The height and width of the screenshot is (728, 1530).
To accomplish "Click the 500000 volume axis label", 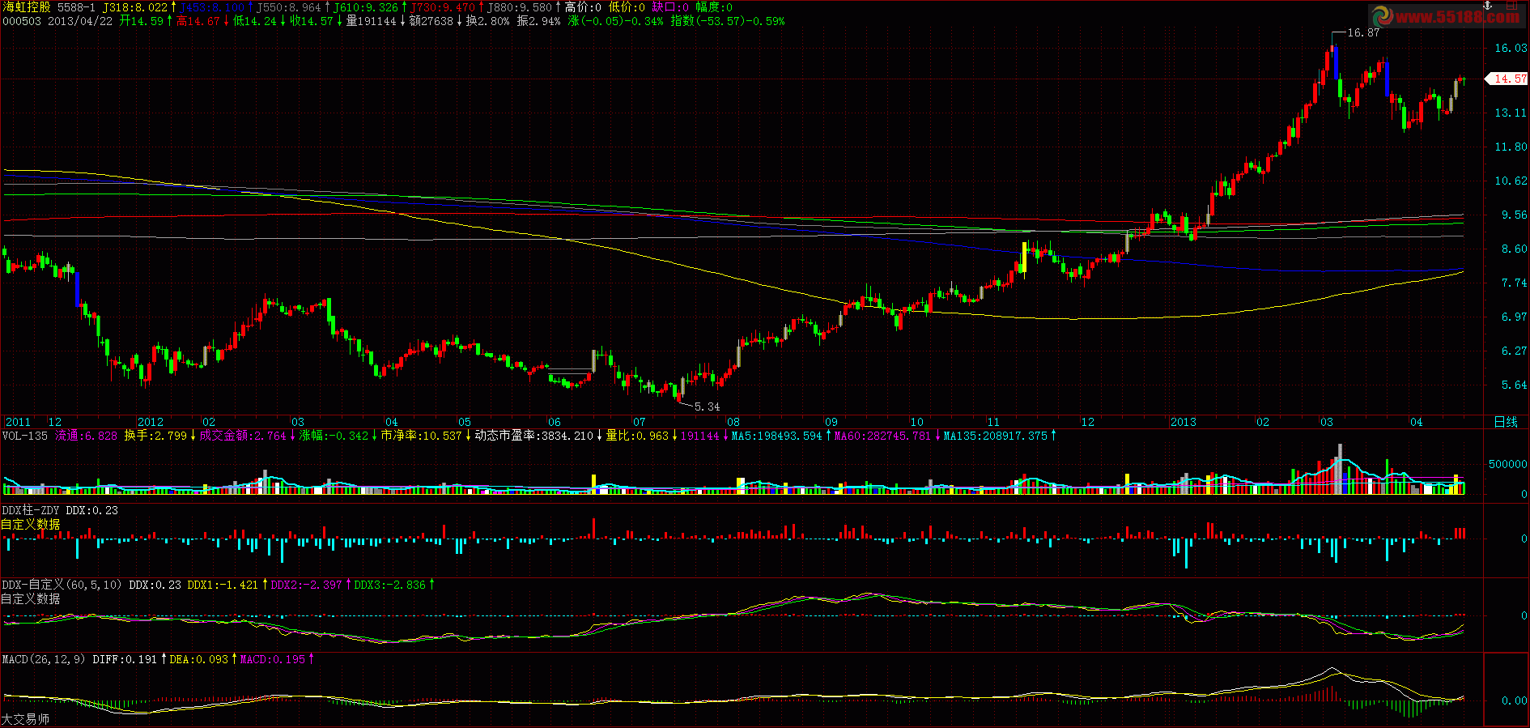I will pyautogui.click(x=1508, y=464).
